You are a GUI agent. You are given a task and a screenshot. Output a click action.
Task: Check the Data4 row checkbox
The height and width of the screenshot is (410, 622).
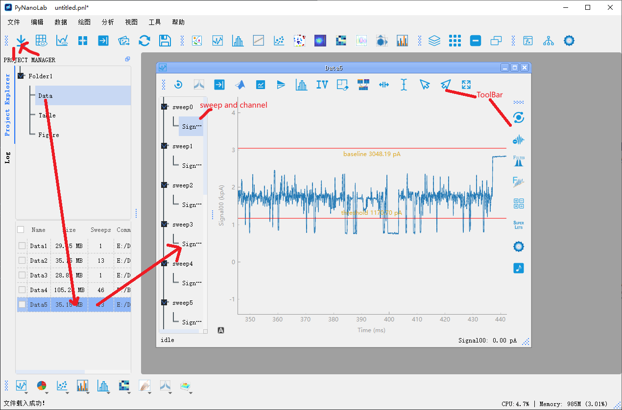[x=22, y=290]
